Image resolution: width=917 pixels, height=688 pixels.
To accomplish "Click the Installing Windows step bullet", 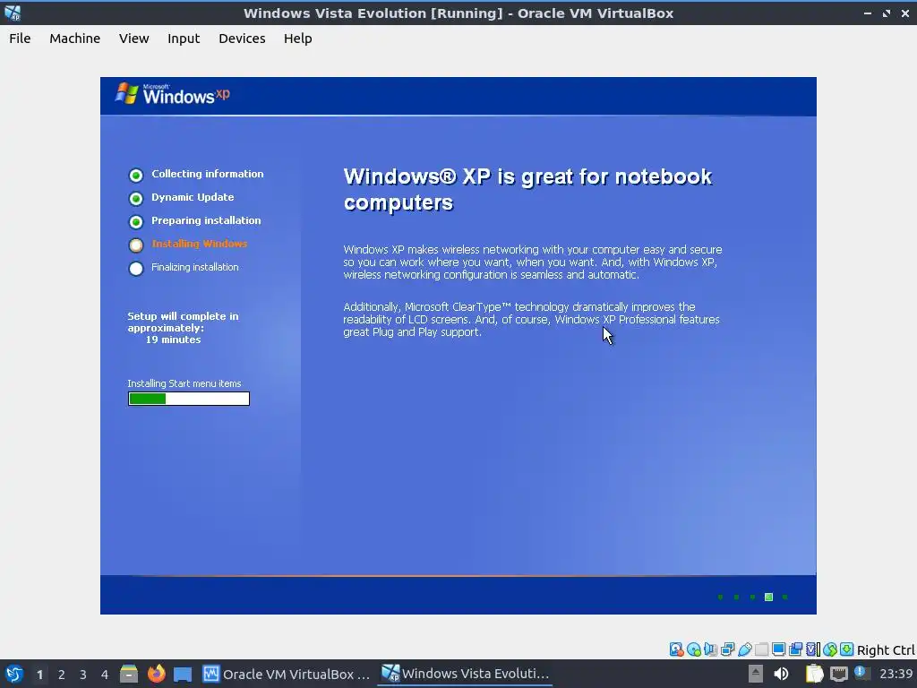I will tap(136, 245).
